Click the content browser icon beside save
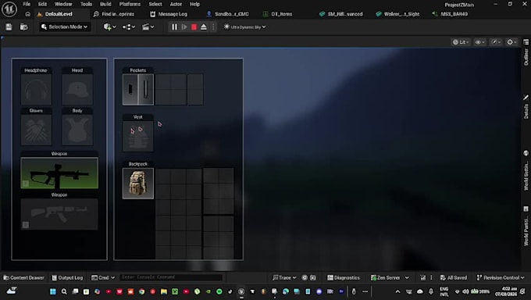The height and width of the screenshot is (300, 531). coord(23,27)
